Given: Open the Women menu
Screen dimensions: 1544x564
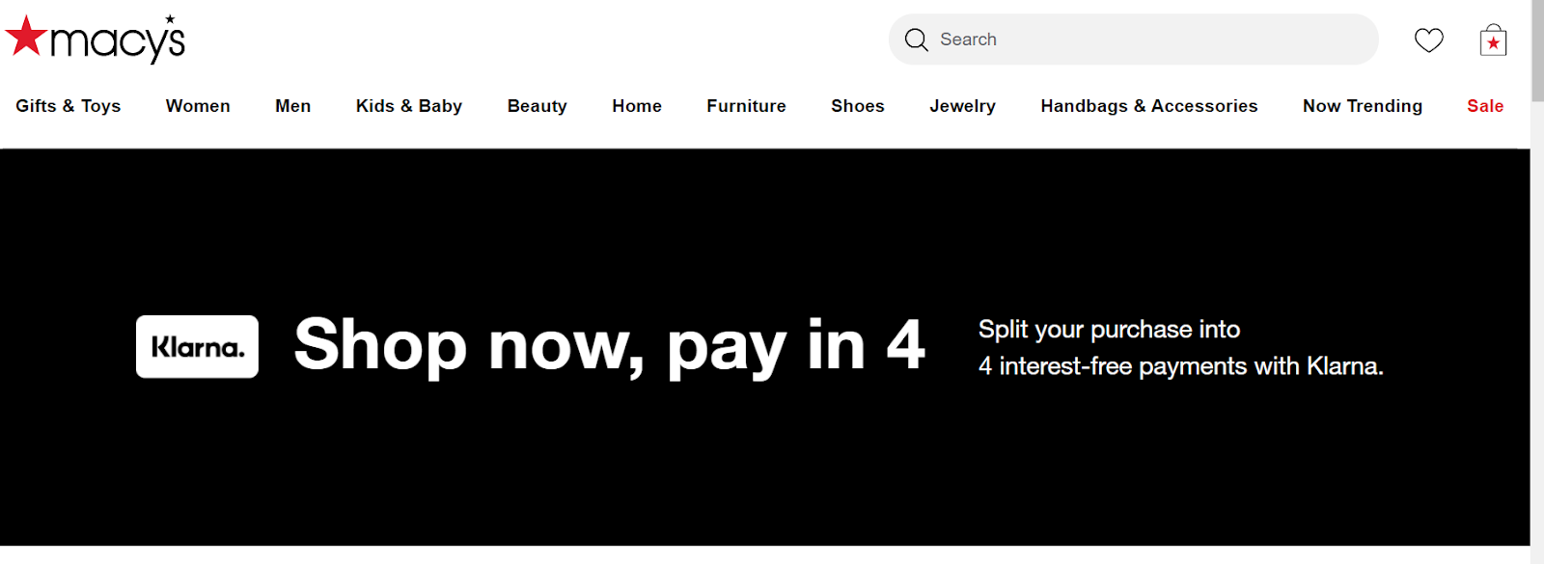Looking at the screenshot, I should tap(198, 106).
